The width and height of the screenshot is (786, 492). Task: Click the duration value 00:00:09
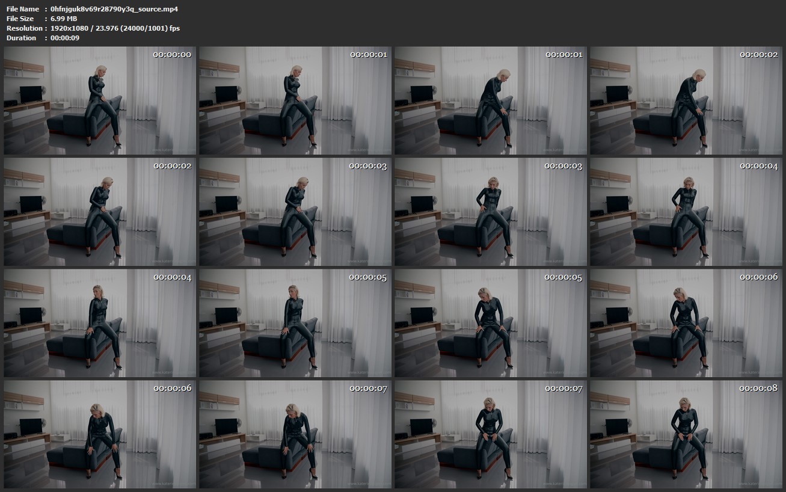(65, 38)
